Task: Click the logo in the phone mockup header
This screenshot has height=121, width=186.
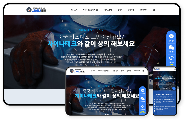Action: (x=157, y=69)
